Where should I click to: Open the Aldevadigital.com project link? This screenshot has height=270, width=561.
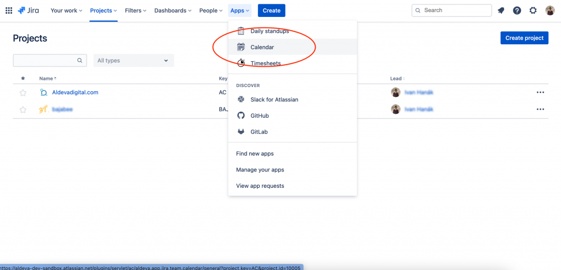click(x=75, y=92)
